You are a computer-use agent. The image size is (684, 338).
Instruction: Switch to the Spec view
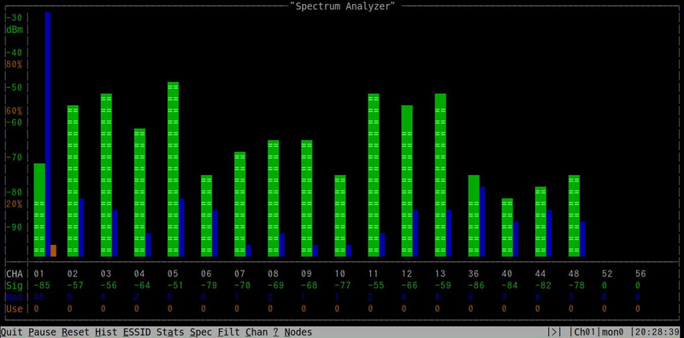(x=201, y=332)
